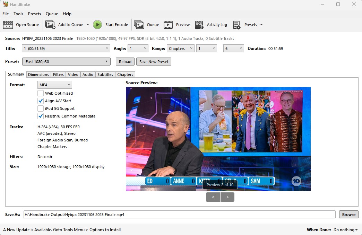The image size is (362, 235).
Task: Click the Activity Log label
Action: (x=217, y=25)
